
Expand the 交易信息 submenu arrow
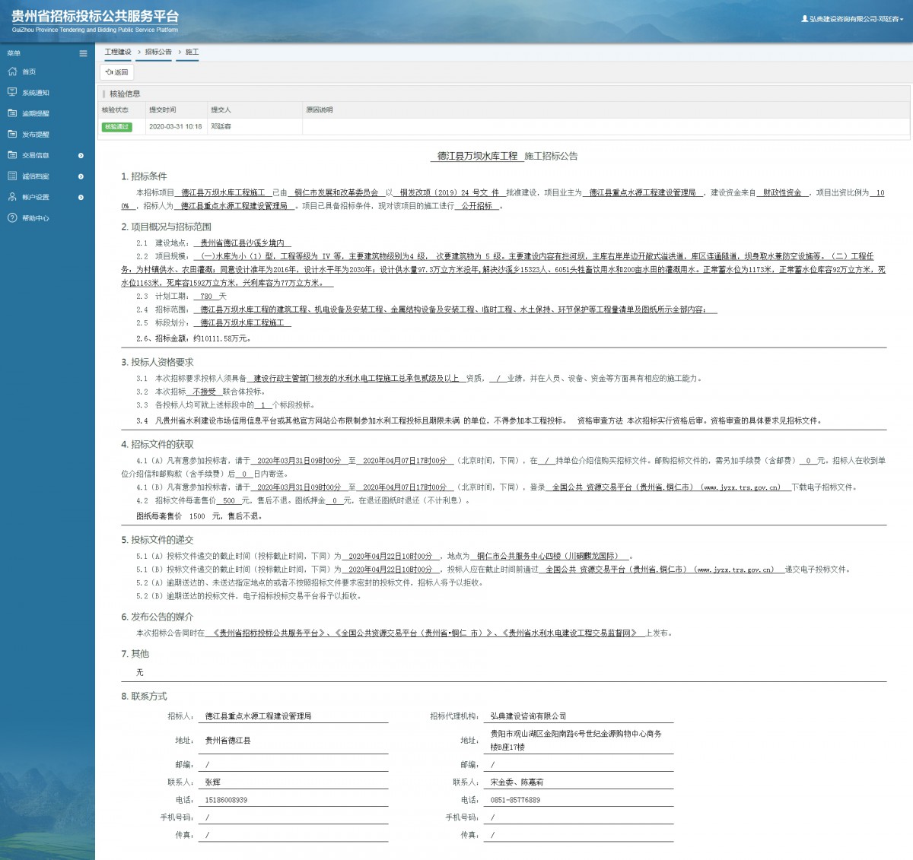(81, 156)
